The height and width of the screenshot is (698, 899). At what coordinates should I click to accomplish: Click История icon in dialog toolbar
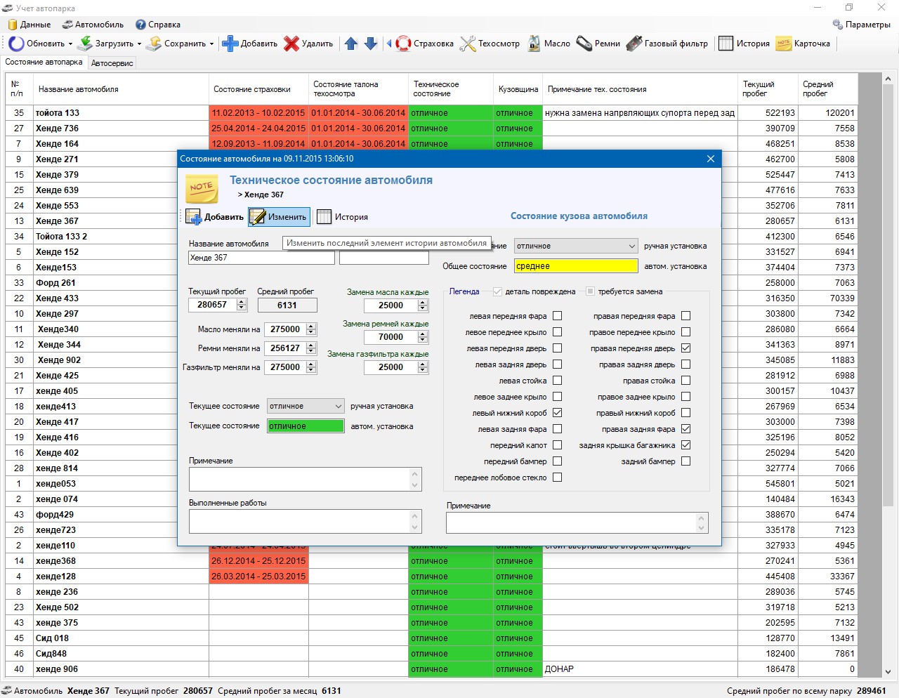click(x=324, y=217)
